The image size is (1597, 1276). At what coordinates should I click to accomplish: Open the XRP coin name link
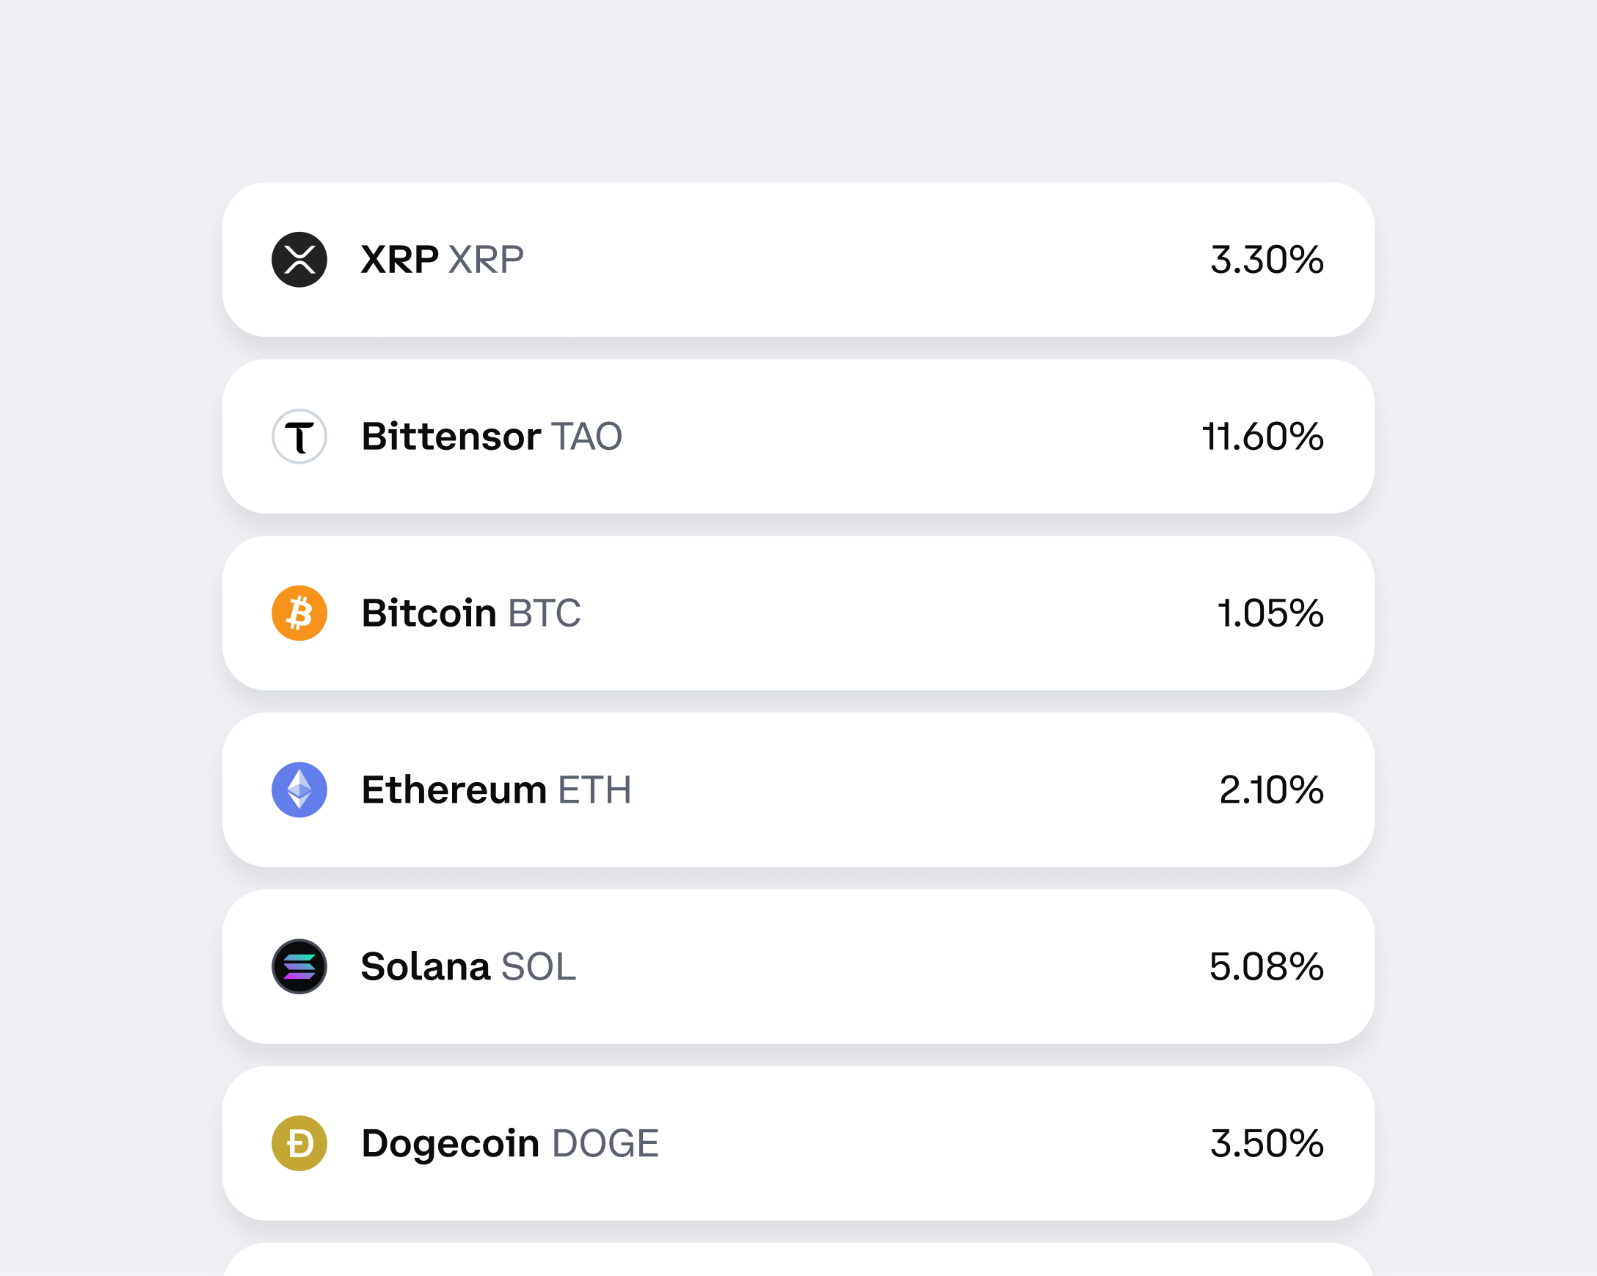[x=442, y=260]
